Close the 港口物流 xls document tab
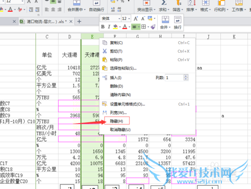The width and height of the screenshot is (251, 189). [71, 22]
